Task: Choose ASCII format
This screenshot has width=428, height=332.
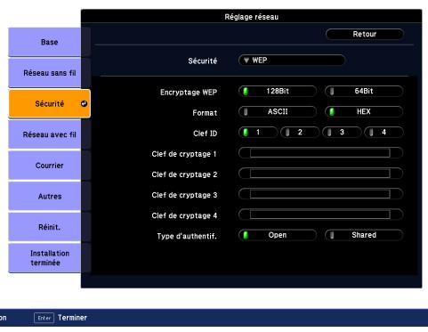Action: pos(278,112)
